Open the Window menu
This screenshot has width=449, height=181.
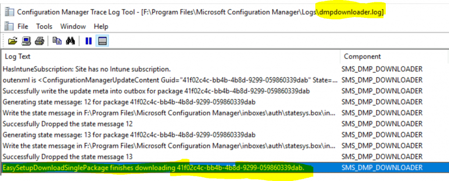coord(73,27)
